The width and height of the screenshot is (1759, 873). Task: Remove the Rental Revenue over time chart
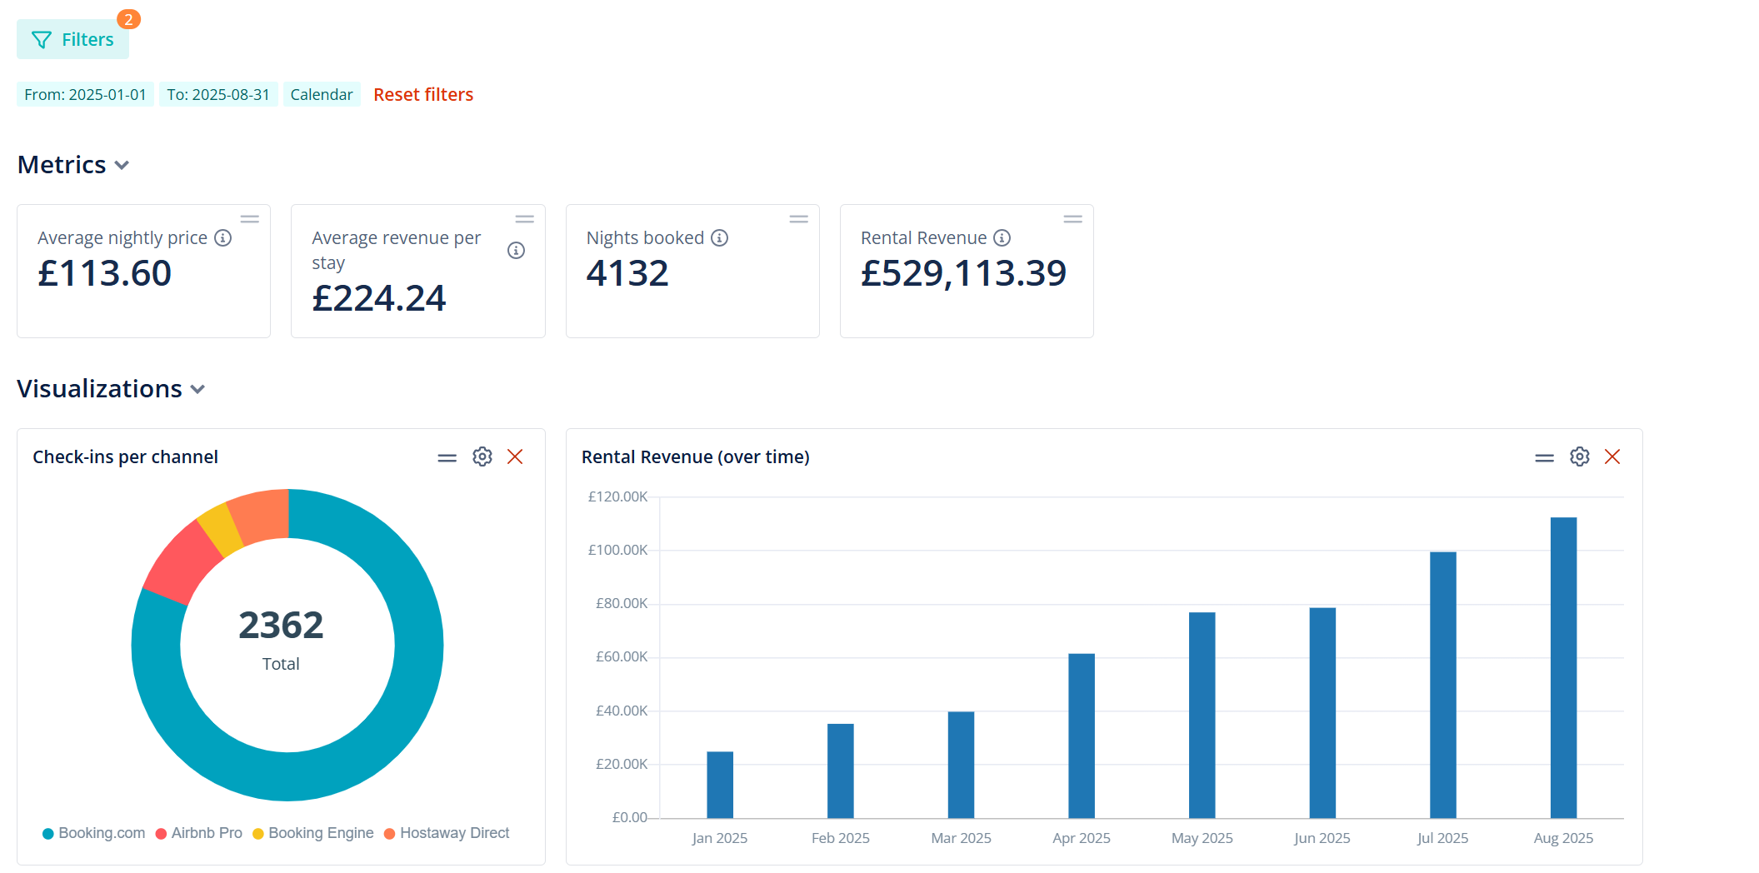(x=1612, y=456)
